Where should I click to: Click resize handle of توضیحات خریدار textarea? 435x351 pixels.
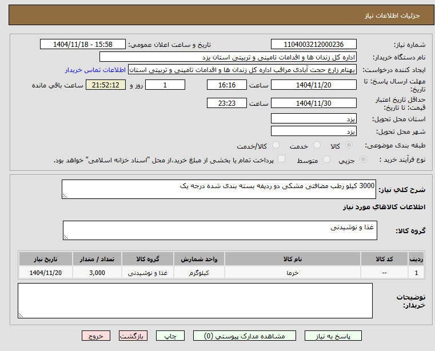coord(21,315)
